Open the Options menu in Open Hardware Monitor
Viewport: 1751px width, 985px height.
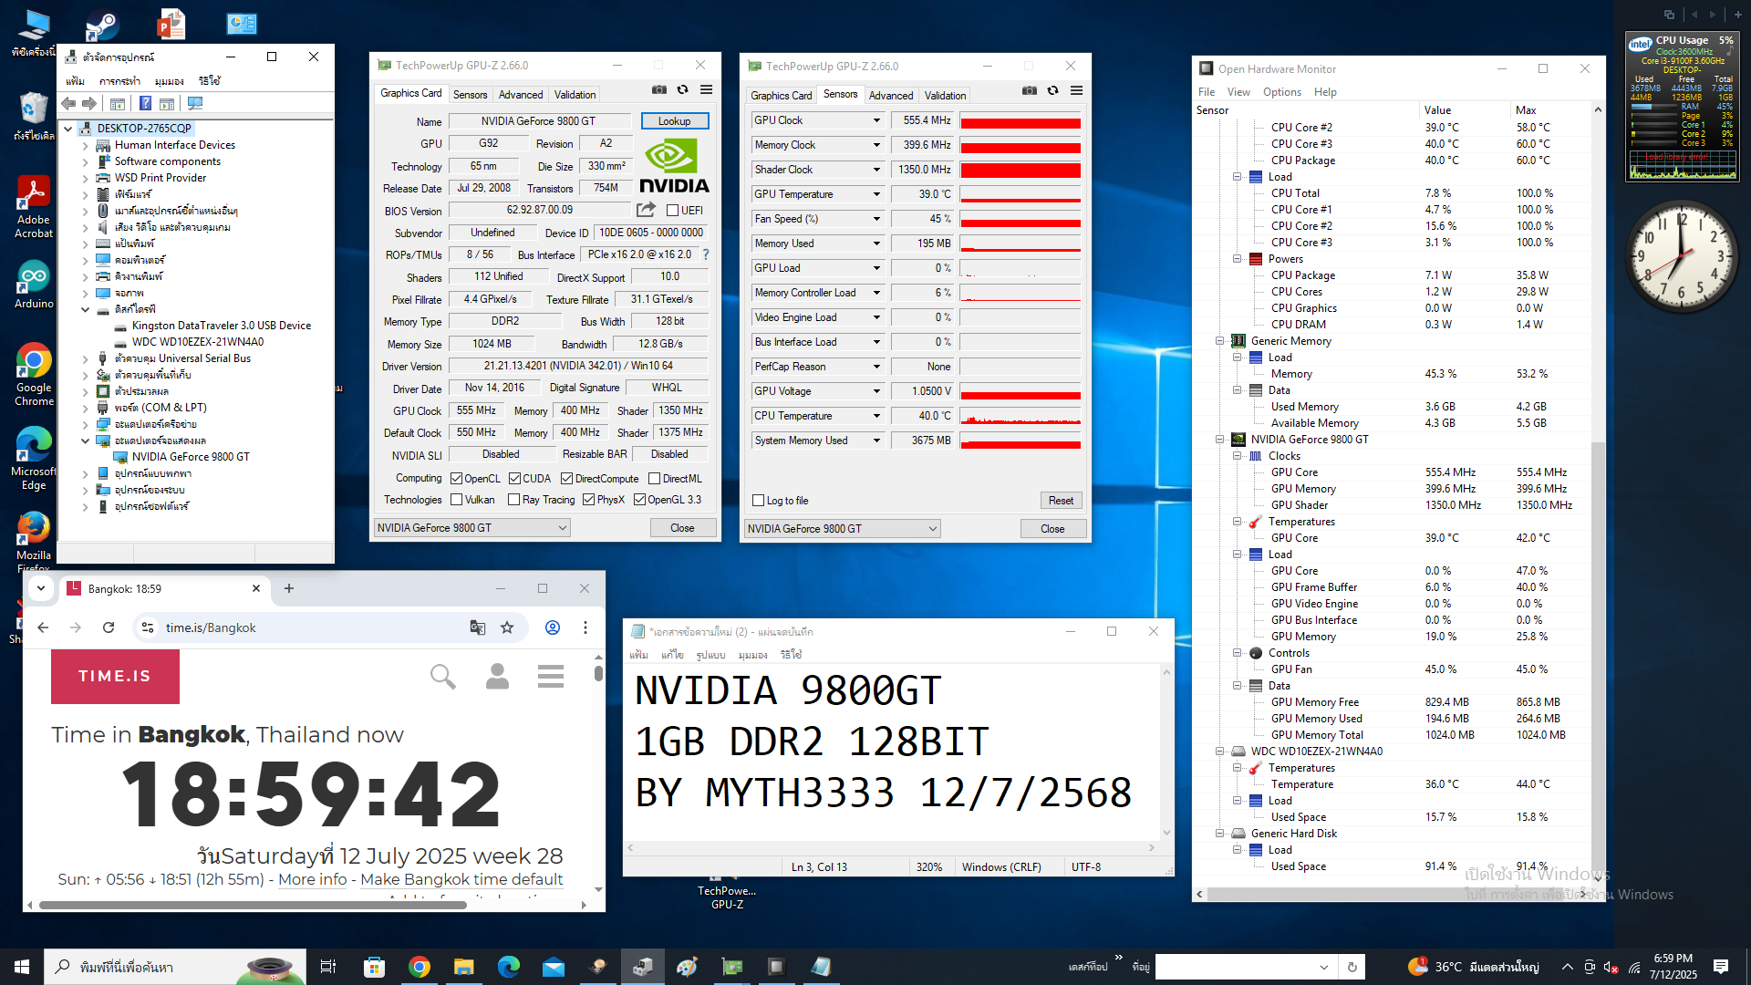1281,92
